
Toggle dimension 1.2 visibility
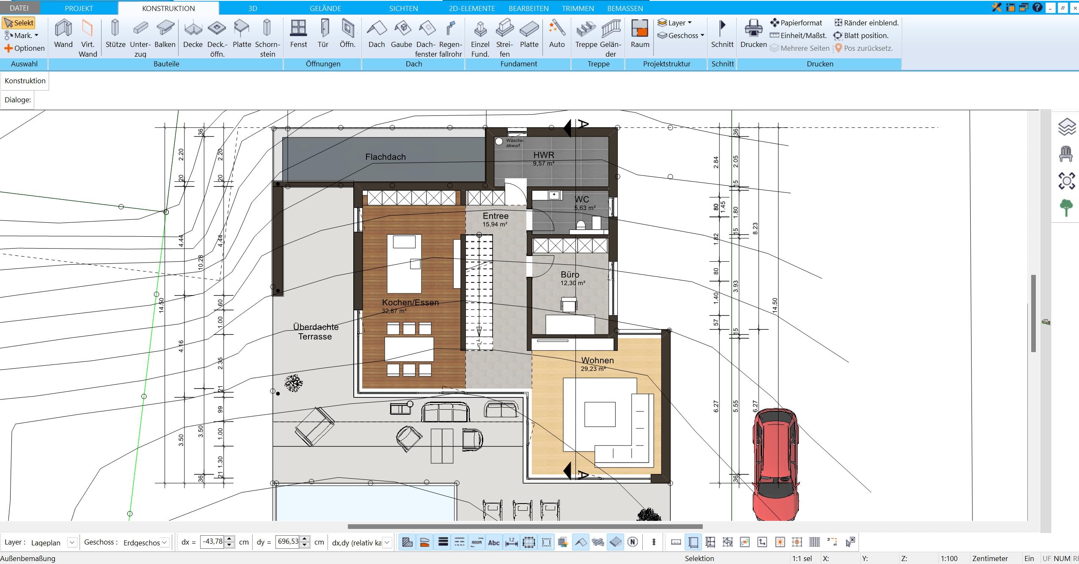(511, 542)
